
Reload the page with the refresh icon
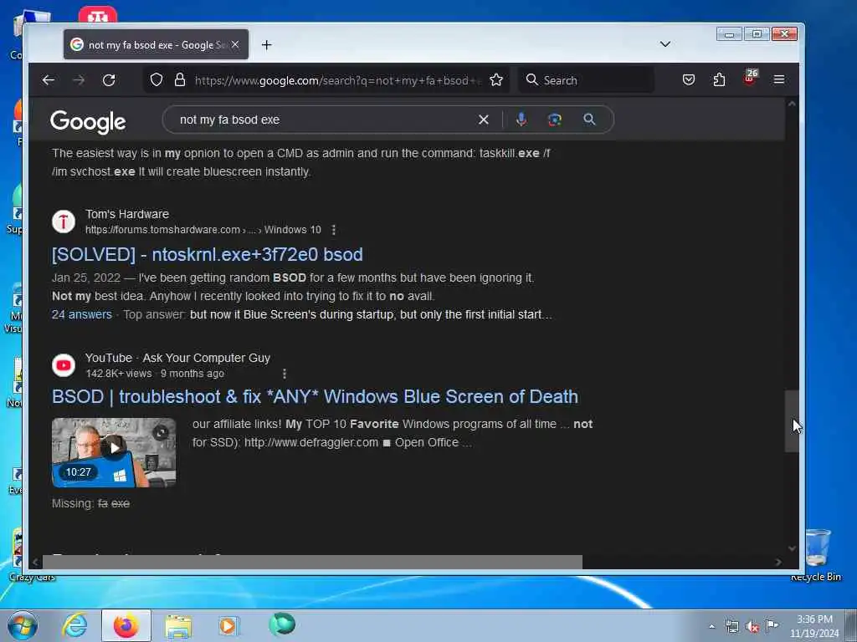pos(109,80)
